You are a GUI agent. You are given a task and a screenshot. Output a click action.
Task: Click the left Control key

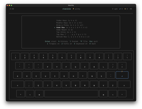21,93
